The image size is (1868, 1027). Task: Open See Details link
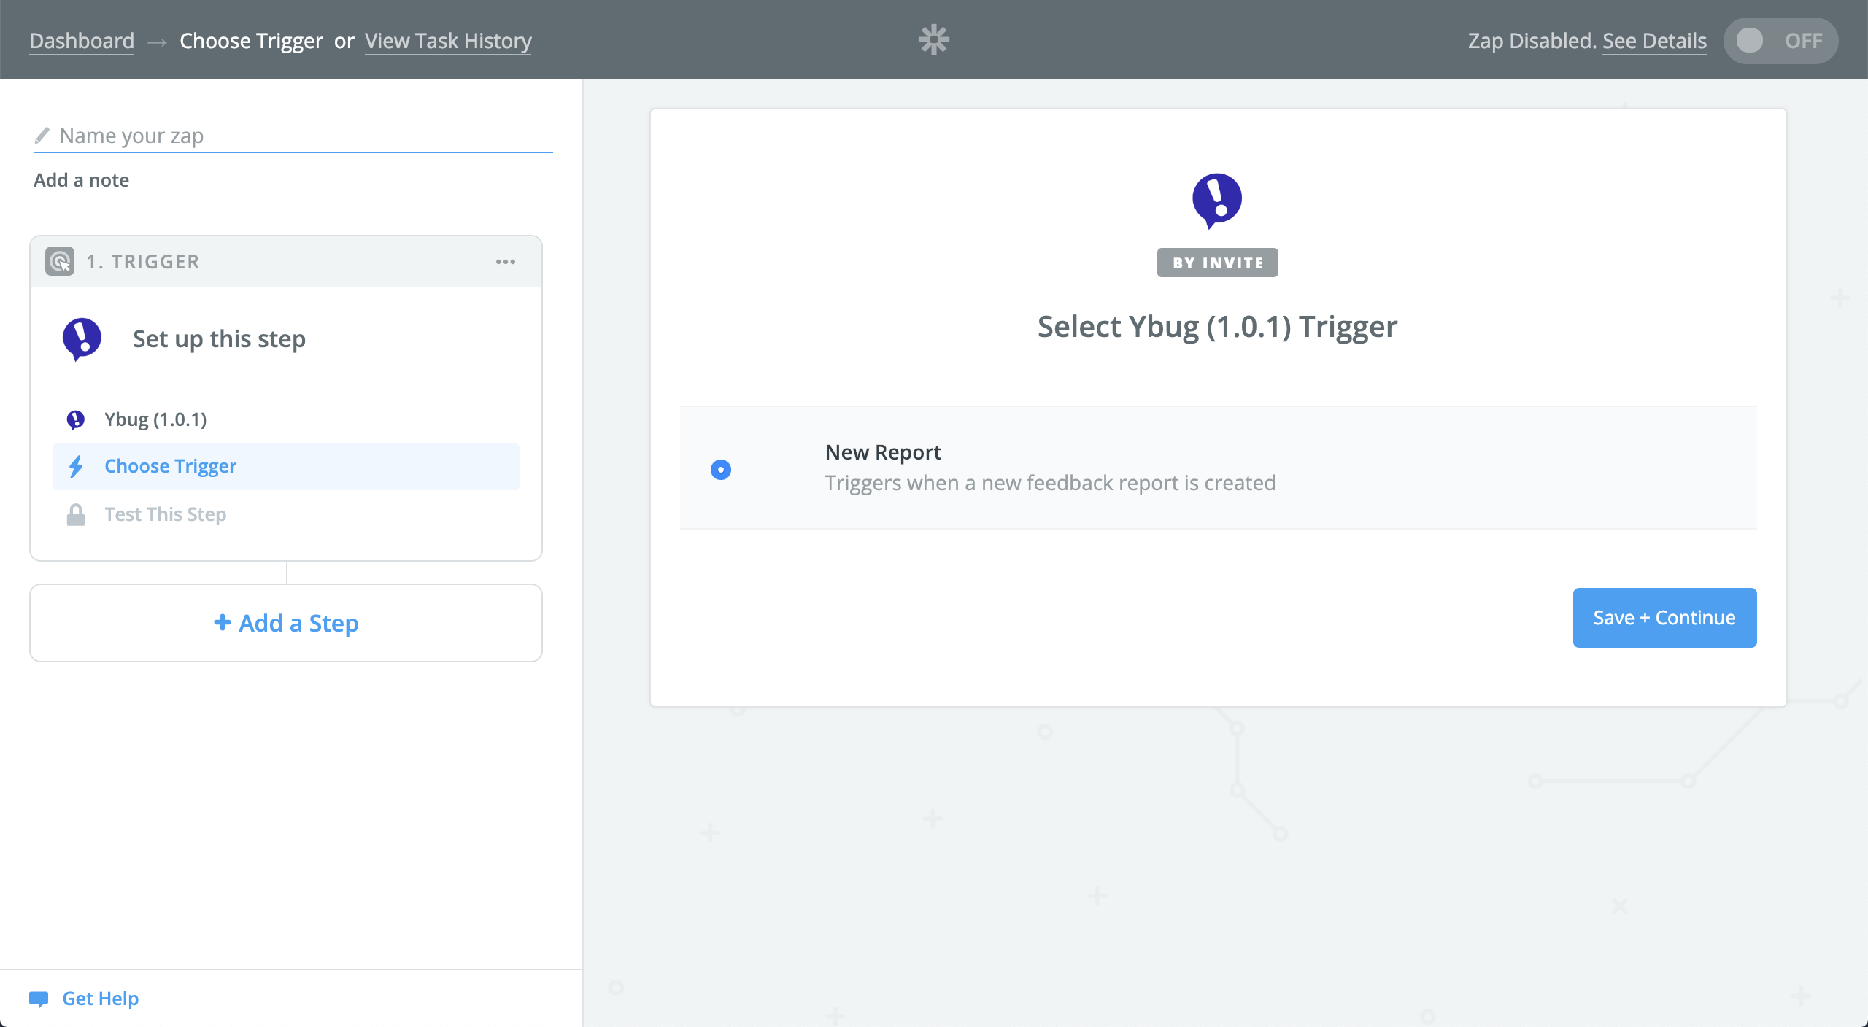tap(1654, 41)
